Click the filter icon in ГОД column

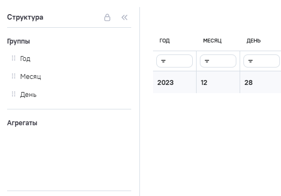[x=163, y=61]
